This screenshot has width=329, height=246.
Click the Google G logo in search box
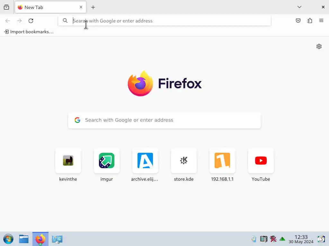coord(77,120)
